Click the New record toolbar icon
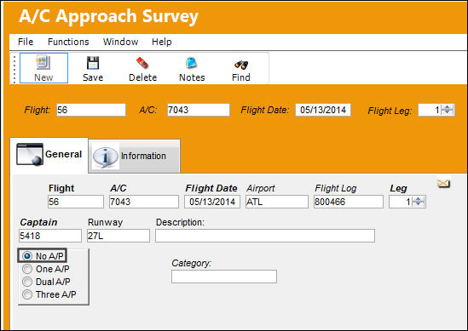This screenshot has height=331, width=468. pos(43,68)
